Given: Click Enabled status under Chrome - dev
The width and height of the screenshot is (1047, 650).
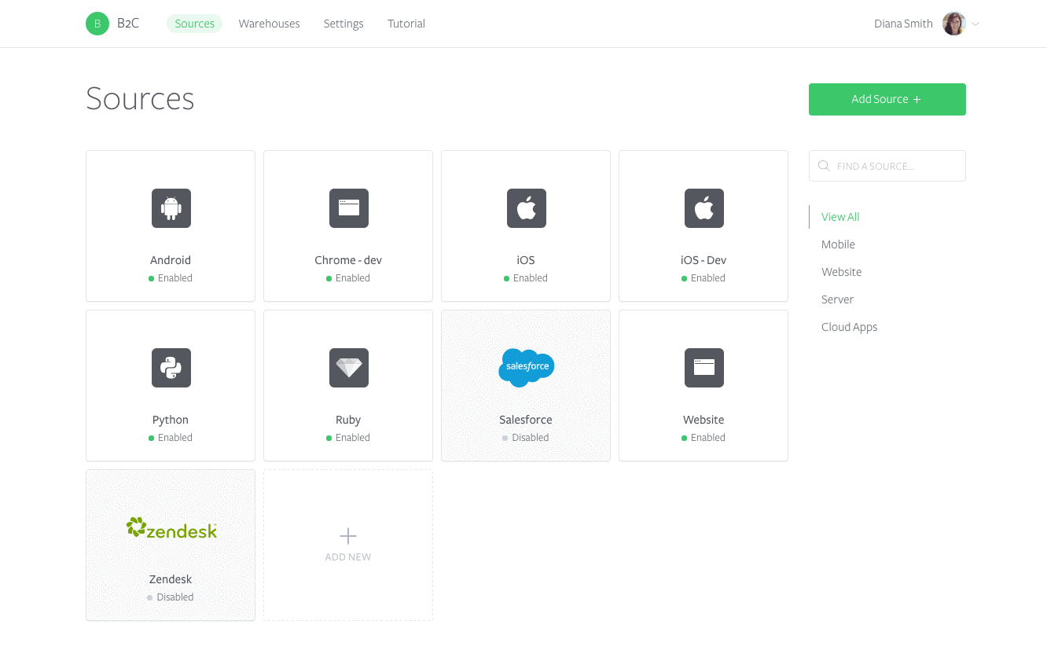Looking at the screenshot, I should pos(348,278).
